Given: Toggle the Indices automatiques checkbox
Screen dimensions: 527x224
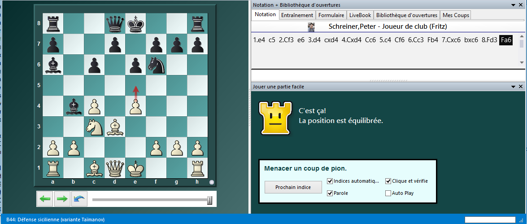Looking at the screenshot, I should [x=330, y=181].
